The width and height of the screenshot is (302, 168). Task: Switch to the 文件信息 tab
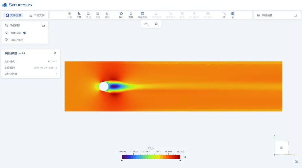pos(13,15)
